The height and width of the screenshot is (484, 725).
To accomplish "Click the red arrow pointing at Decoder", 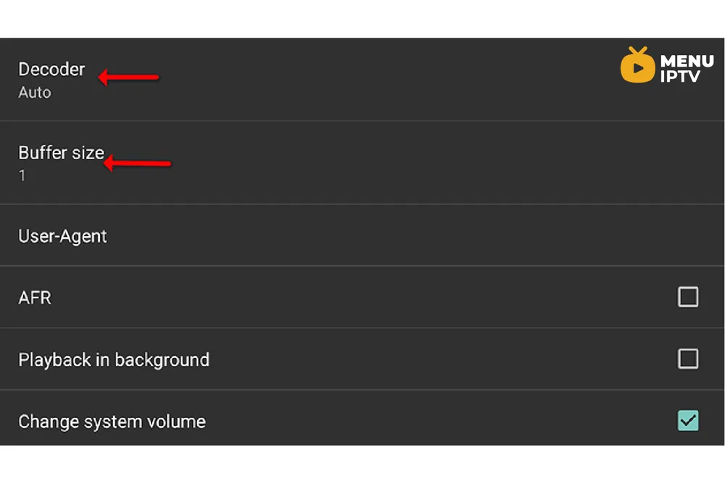I will pyautogui.click(x=128, y=77).
